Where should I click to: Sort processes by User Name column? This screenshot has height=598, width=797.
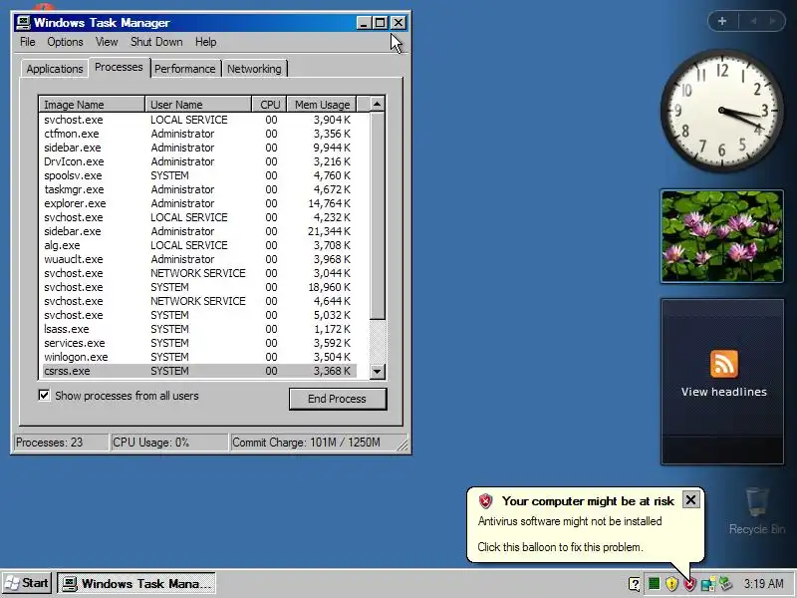tap(198, 105)
